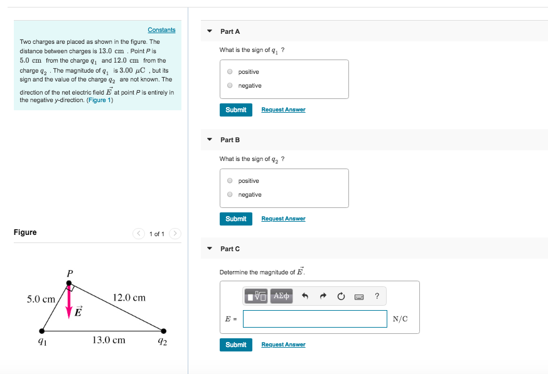
Task: Submit the Part C answer
Action: (236, 345)
